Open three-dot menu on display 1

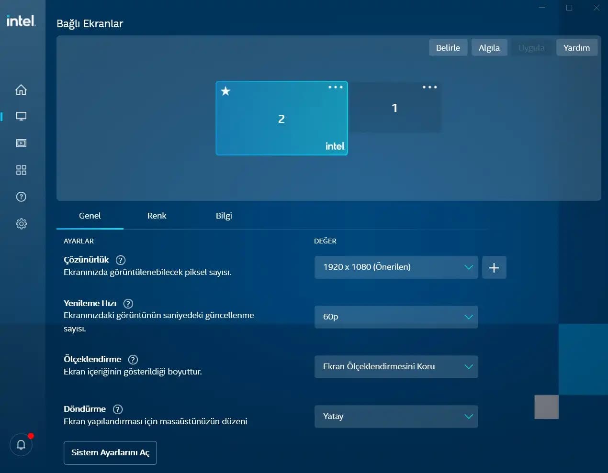(x=429, y=87)
